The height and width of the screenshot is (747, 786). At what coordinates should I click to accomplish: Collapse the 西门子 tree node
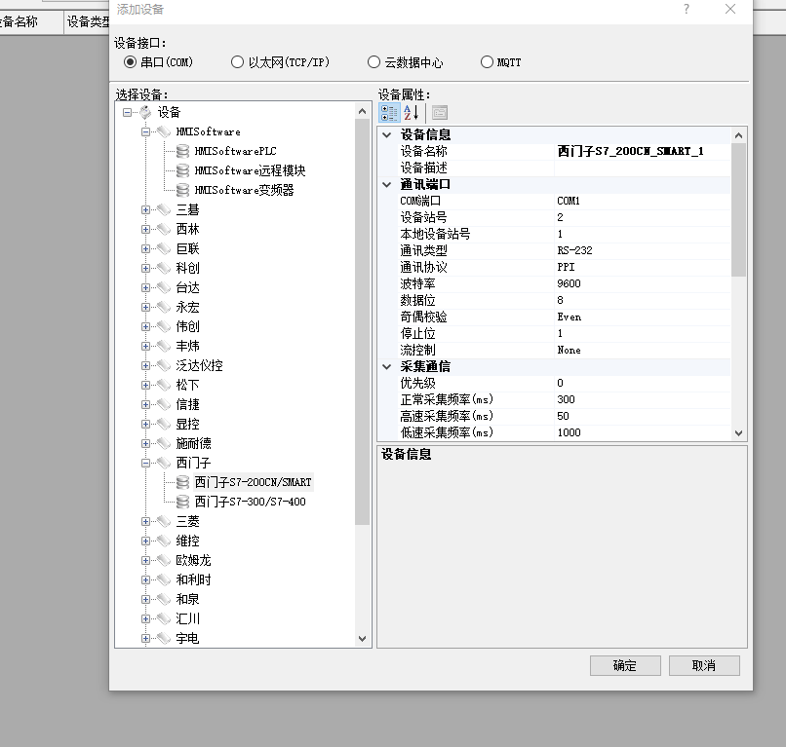coord(146,463)
